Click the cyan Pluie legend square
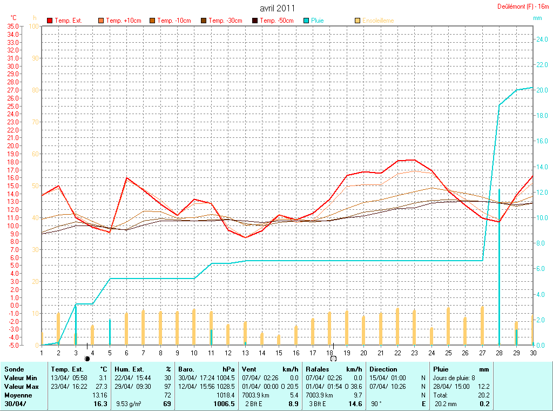Image resolution: width=553 pixels, height=411 pixels. (x=306, y=21)
